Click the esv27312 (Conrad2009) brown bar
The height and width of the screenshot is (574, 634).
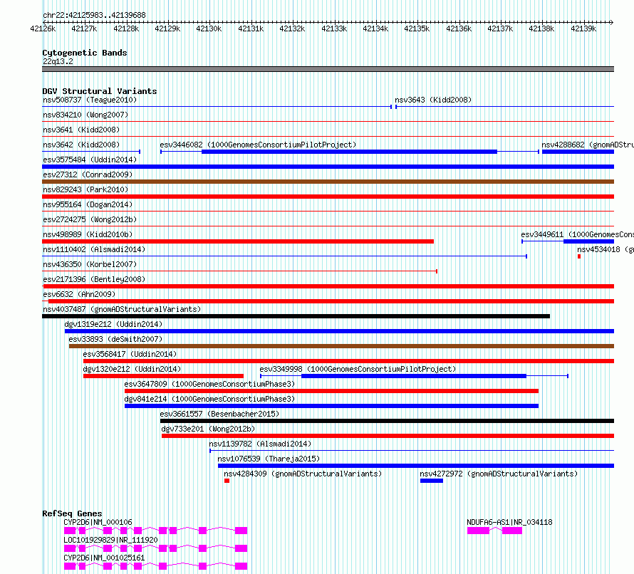[328, 182]
